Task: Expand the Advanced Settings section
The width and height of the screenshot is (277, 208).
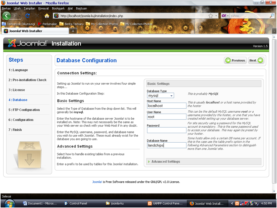Action: pos(204,162)
